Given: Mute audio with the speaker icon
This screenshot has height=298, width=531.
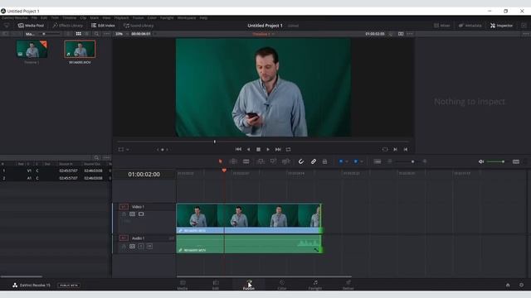Looking at the screenshot, I should pos(481,161).
